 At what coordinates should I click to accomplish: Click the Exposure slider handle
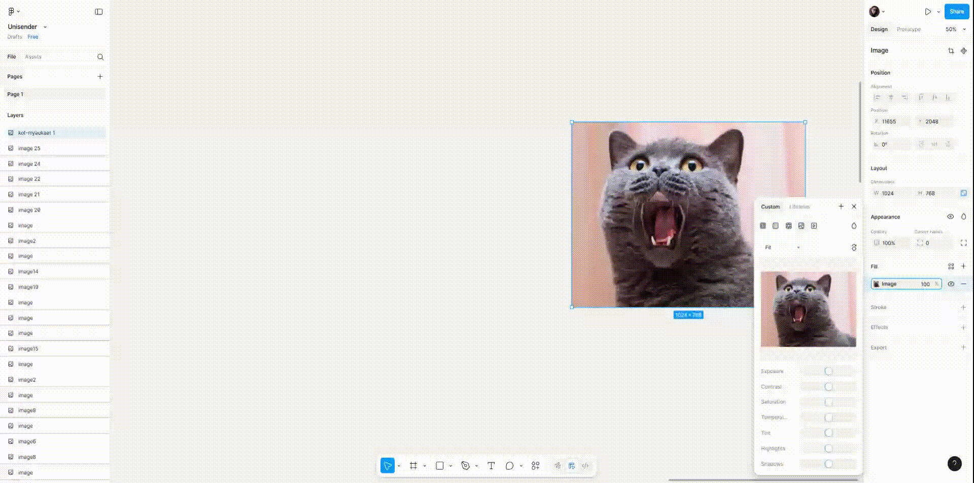[x=828, y=371]
